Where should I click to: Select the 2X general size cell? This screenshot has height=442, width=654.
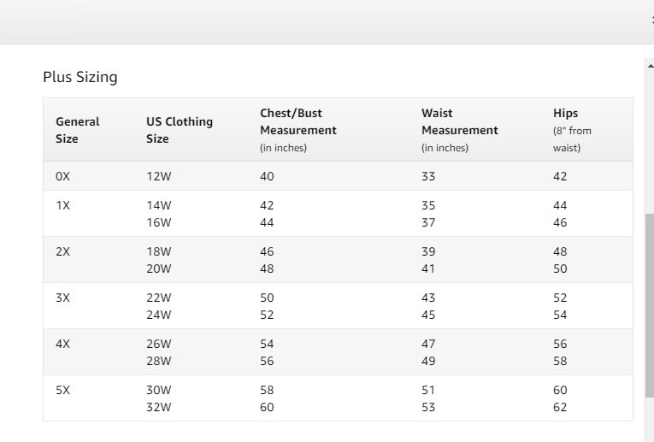tap(62, 251)
